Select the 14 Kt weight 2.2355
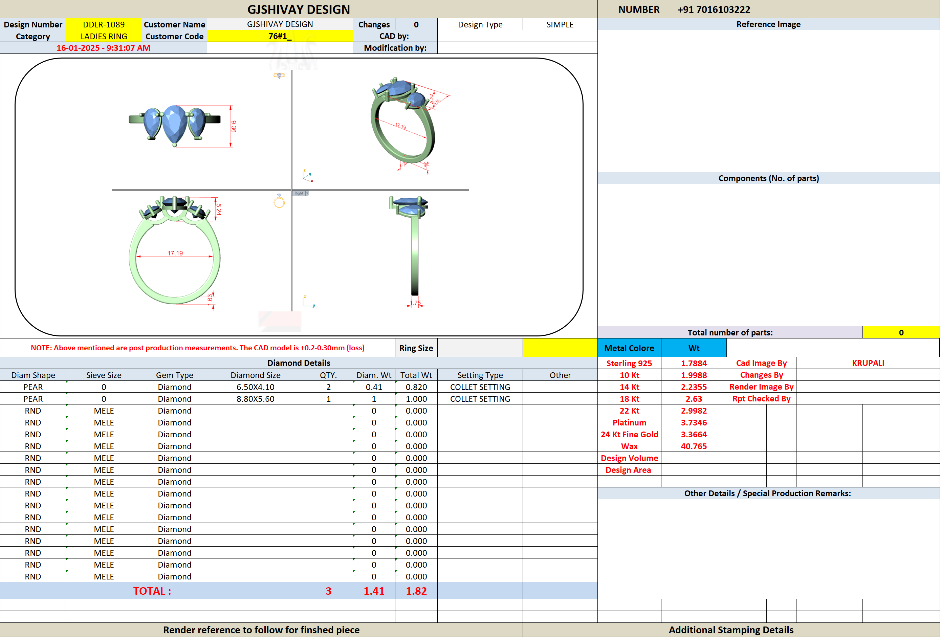The height and width of the screenshot is (637, 940). 694,387
